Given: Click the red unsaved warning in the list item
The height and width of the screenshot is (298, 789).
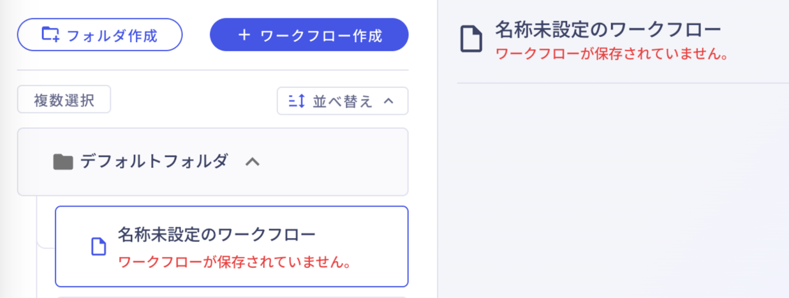Looking at the screenshot, I should click(235, 262).
